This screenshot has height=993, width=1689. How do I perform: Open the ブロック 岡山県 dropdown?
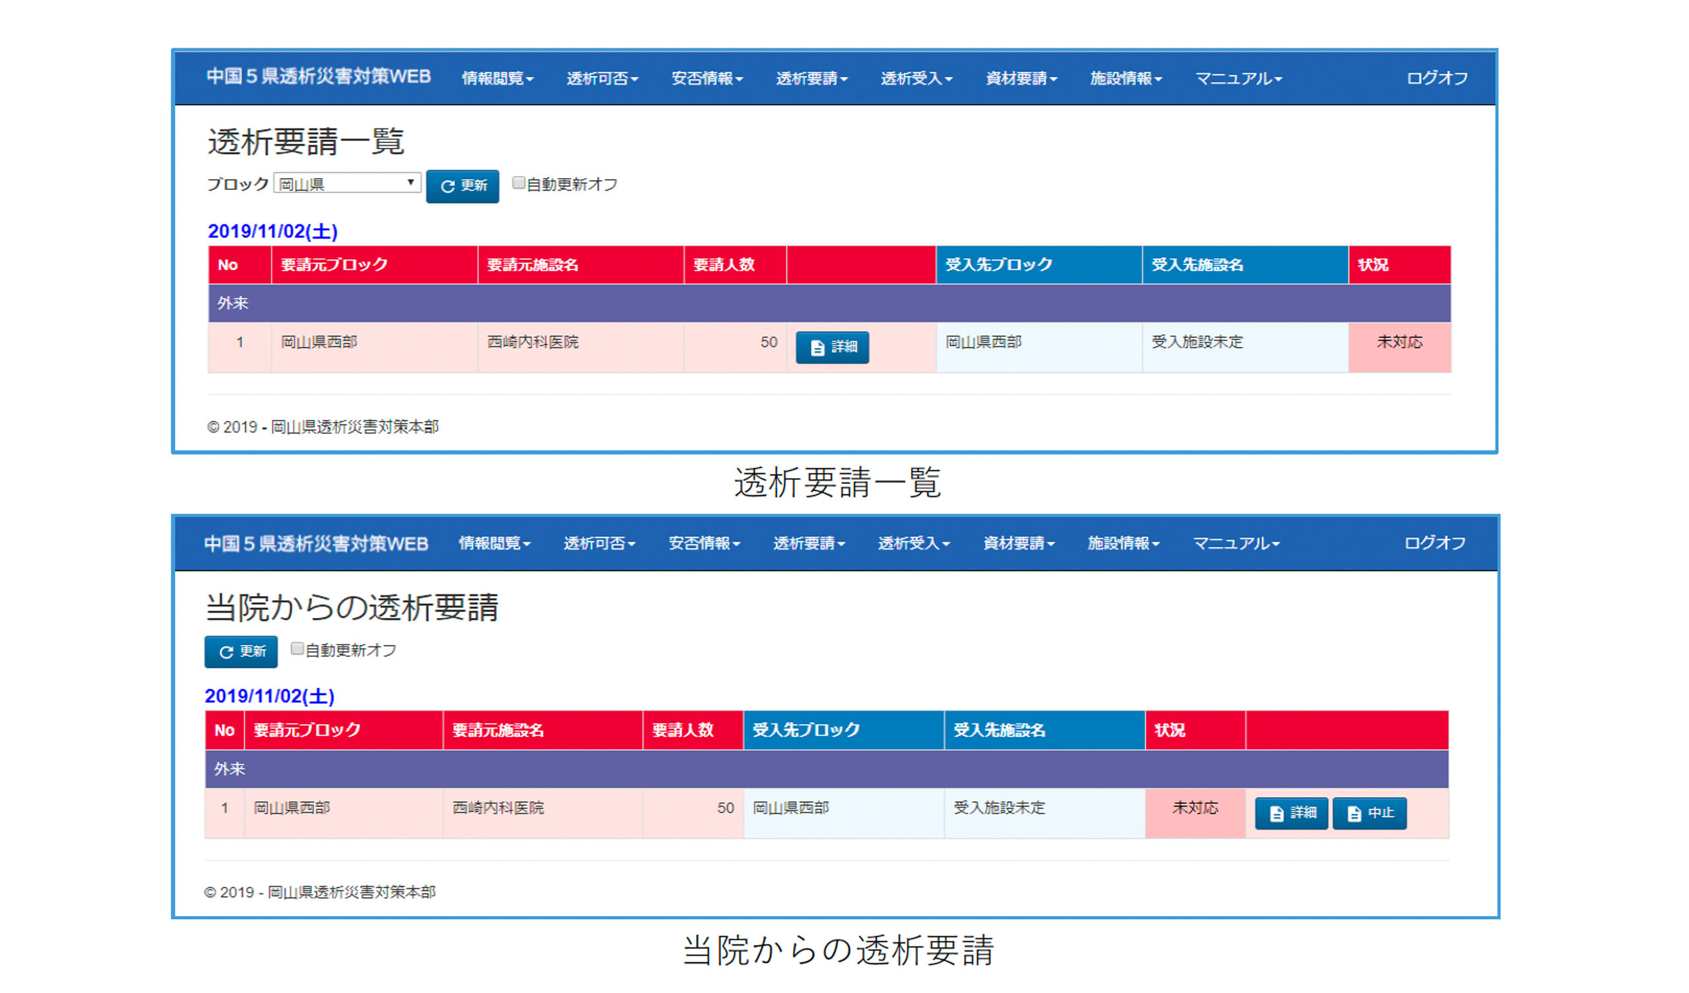[x=347, y=183]
